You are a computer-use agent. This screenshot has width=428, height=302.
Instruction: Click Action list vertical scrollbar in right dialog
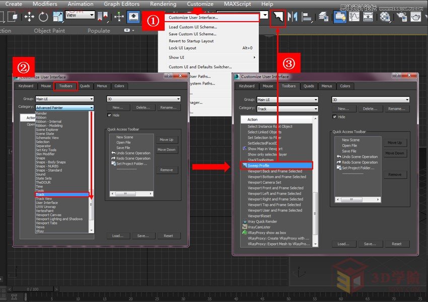point(315,181)
